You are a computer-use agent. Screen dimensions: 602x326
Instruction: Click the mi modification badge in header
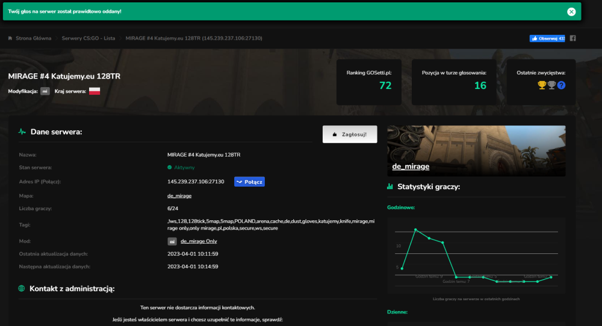(45, 91)
